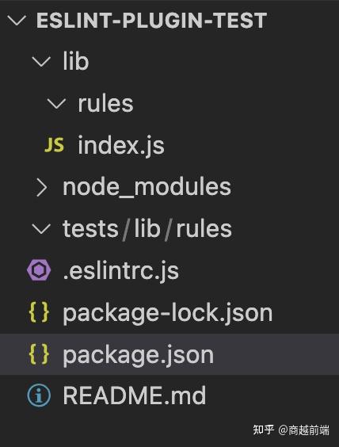Collapse the tests/lib/rules chevron
The width and height of the screenshot is (339, 447).
[x=41, y=229]
